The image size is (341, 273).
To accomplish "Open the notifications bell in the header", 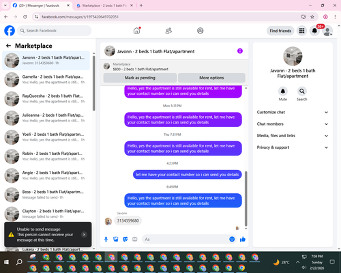I will tap(314, 31).
